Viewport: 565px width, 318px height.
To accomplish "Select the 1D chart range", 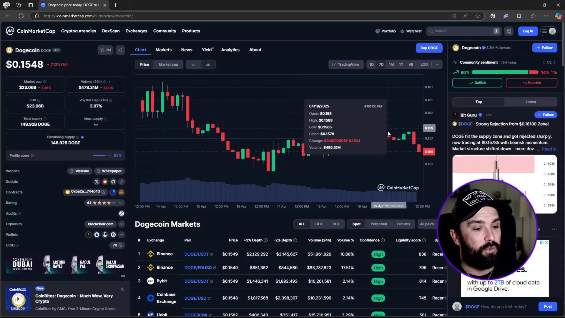I will (371, 64).
